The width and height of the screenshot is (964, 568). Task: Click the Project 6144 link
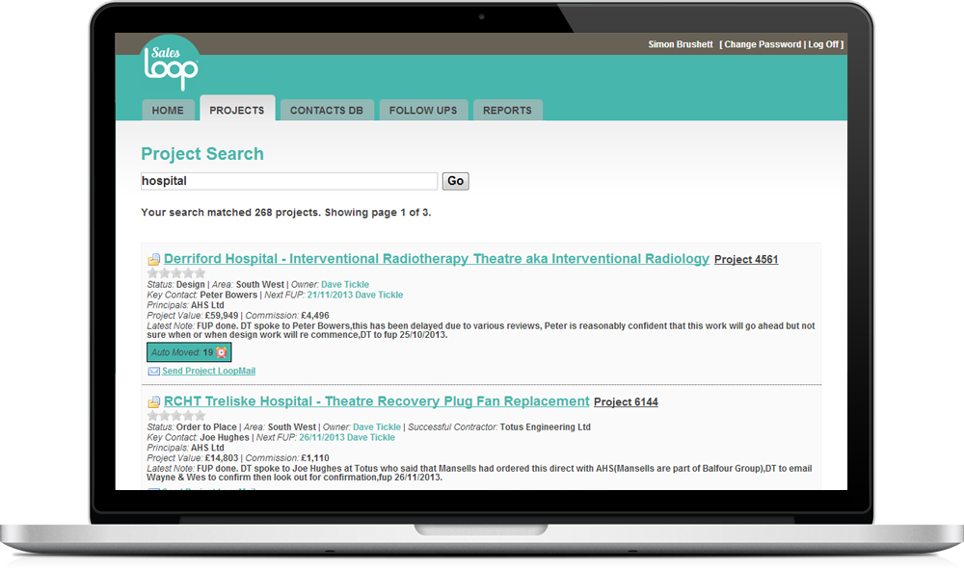coord(626,402)
